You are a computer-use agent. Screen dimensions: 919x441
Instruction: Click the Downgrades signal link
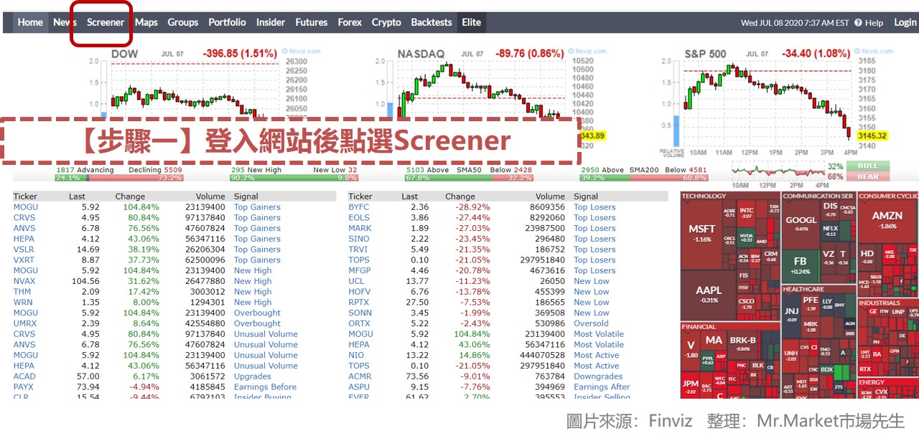(x=598, y=376)
